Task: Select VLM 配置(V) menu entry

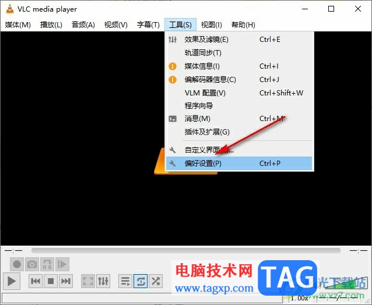Action: [239, 93]
